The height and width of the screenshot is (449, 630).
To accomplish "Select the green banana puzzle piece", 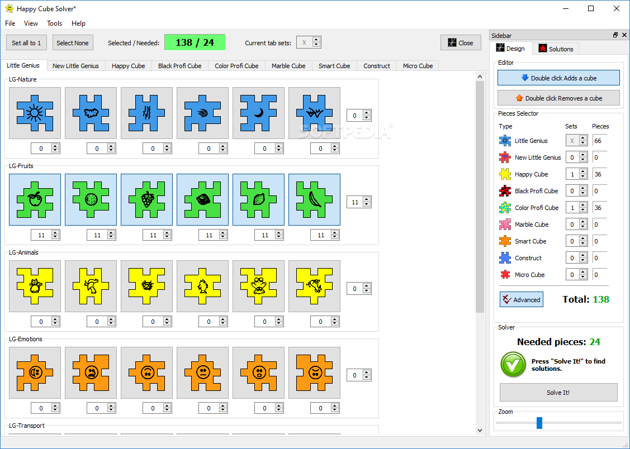I will (314, 199).
